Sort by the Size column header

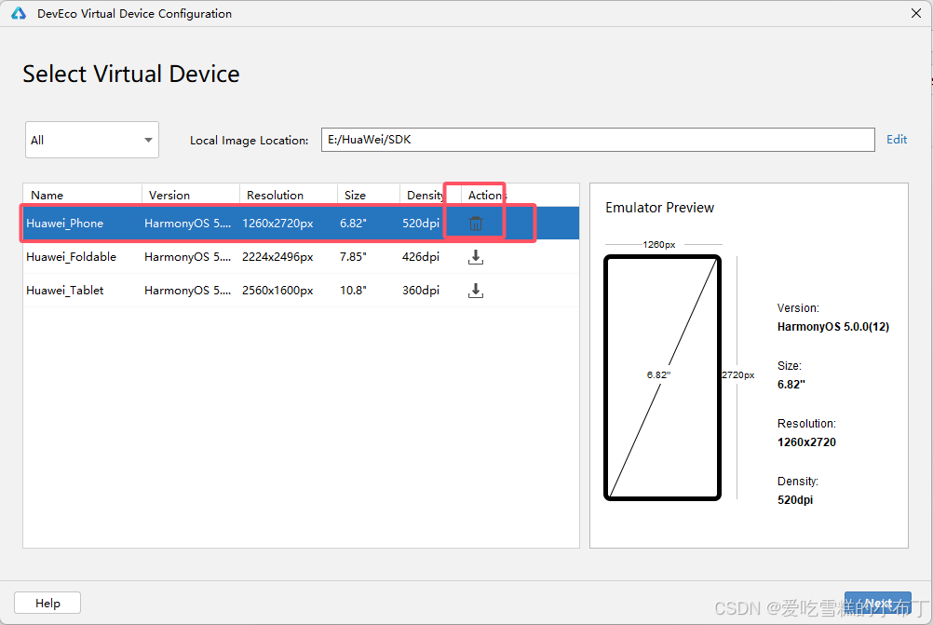coord(369,195)
